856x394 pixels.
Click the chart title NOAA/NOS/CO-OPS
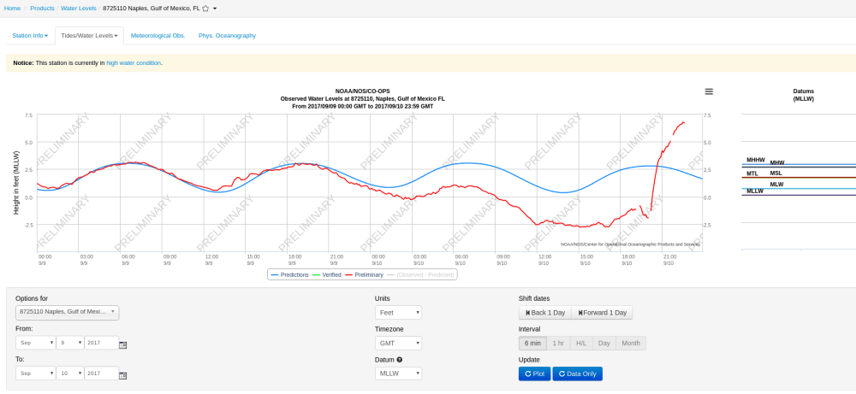pos(362,91)
